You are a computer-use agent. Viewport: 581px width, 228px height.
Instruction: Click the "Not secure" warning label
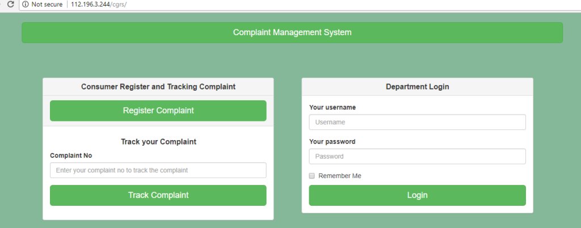[47, 5]
